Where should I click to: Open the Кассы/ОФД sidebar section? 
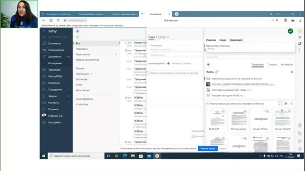point(55,76)
